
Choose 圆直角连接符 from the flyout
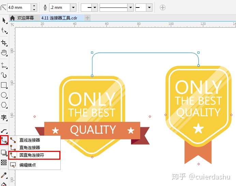pos(34,155)
